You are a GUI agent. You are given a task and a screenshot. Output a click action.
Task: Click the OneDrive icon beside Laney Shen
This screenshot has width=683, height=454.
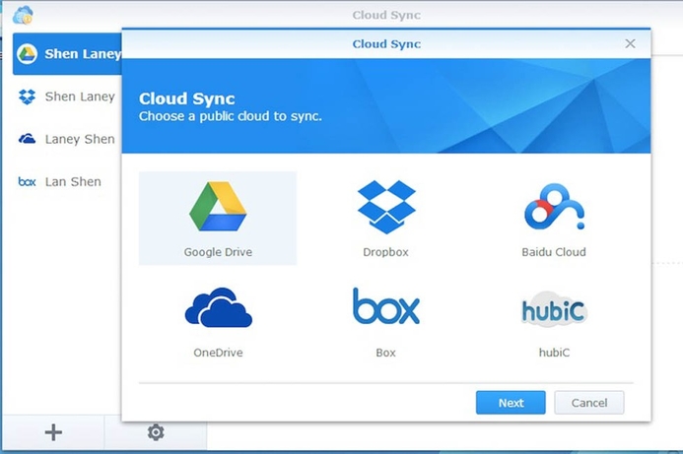pos(27,139)
